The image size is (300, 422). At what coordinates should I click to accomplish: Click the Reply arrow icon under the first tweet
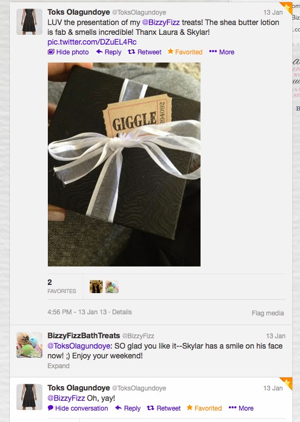tap(99, 52)
